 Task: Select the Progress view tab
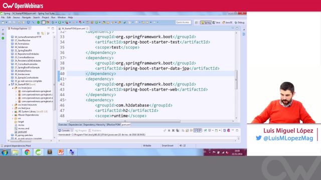pyautogui.click(x=81, y=130)
